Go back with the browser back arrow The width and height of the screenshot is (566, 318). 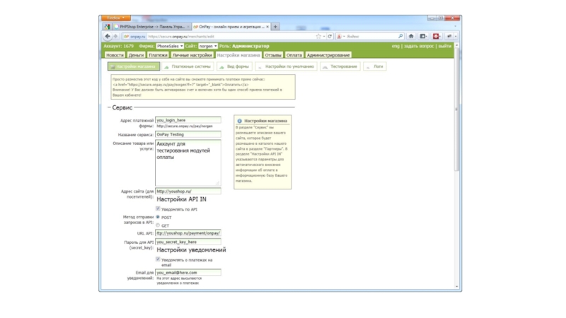pyautogui.click(x=108, y=36)
